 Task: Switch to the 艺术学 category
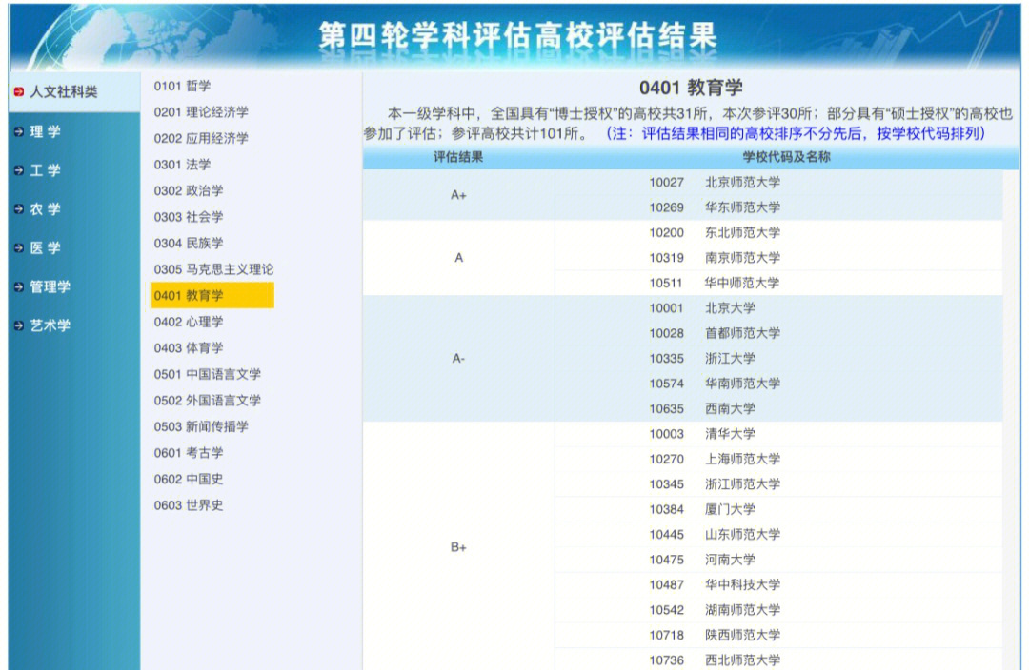(50, 325)
